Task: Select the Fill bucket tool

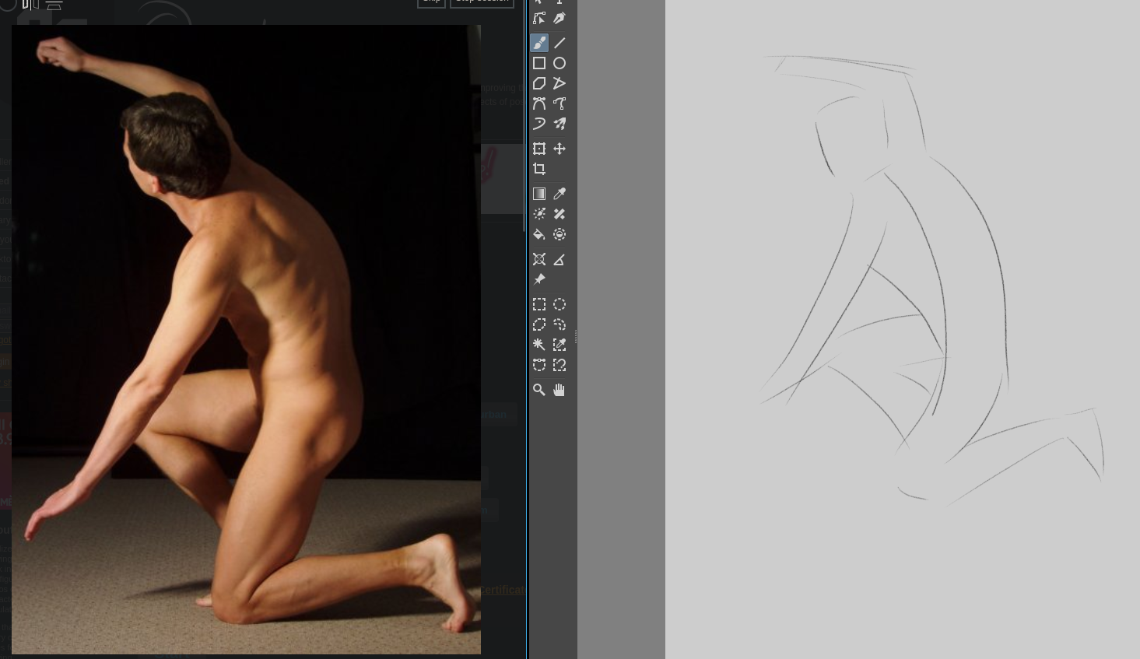Action: point(539,234)
